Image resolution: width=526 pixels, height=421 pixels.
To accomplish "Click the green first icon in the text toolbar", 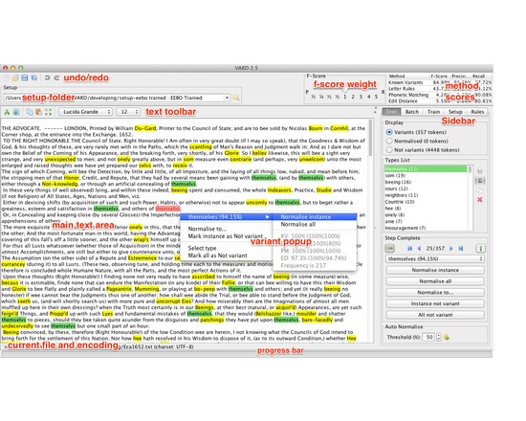I will (x=7, y=112).
